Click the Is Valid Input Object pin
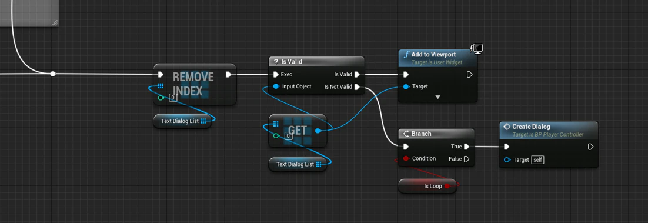 (276, 86)
